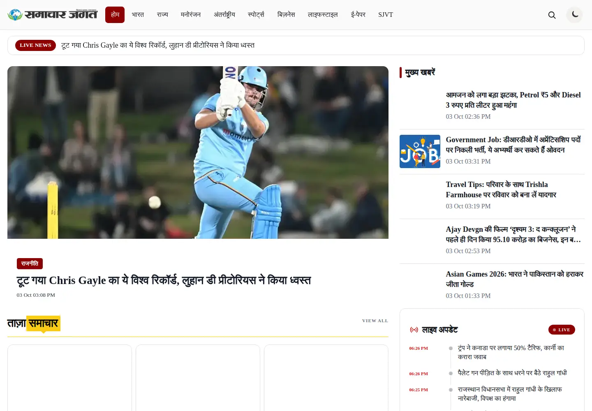Click the राजनीति category tag
The height and width of the screenshot is (411, 592).
tap(30, 263)
